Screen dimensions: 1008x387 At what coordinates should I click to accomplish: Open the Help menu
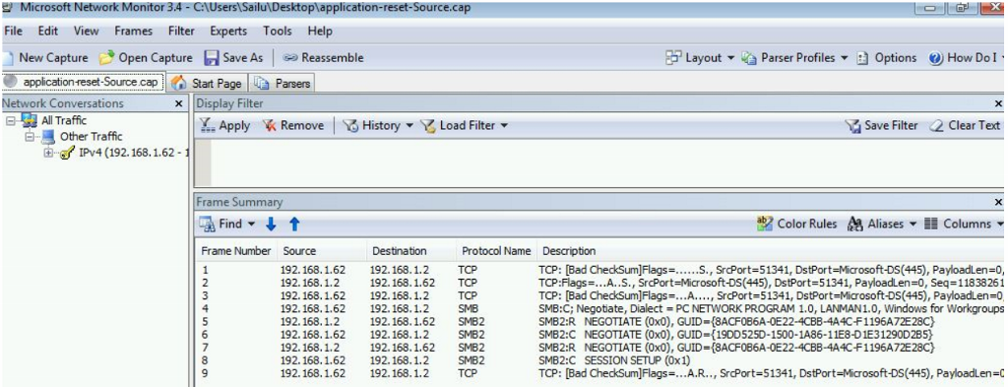click(x=320, y=31)
